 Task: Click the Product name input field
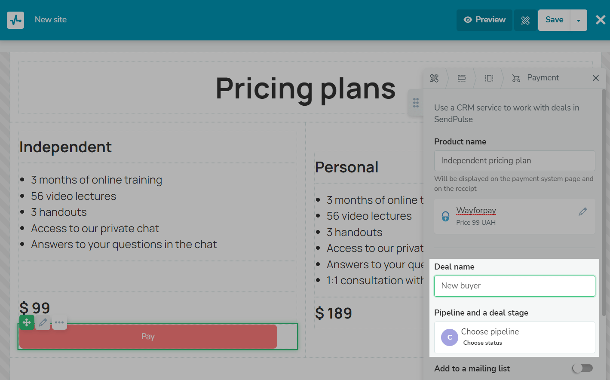(515, 161)
